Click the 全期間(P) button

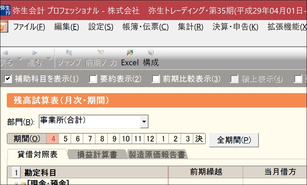234,140
